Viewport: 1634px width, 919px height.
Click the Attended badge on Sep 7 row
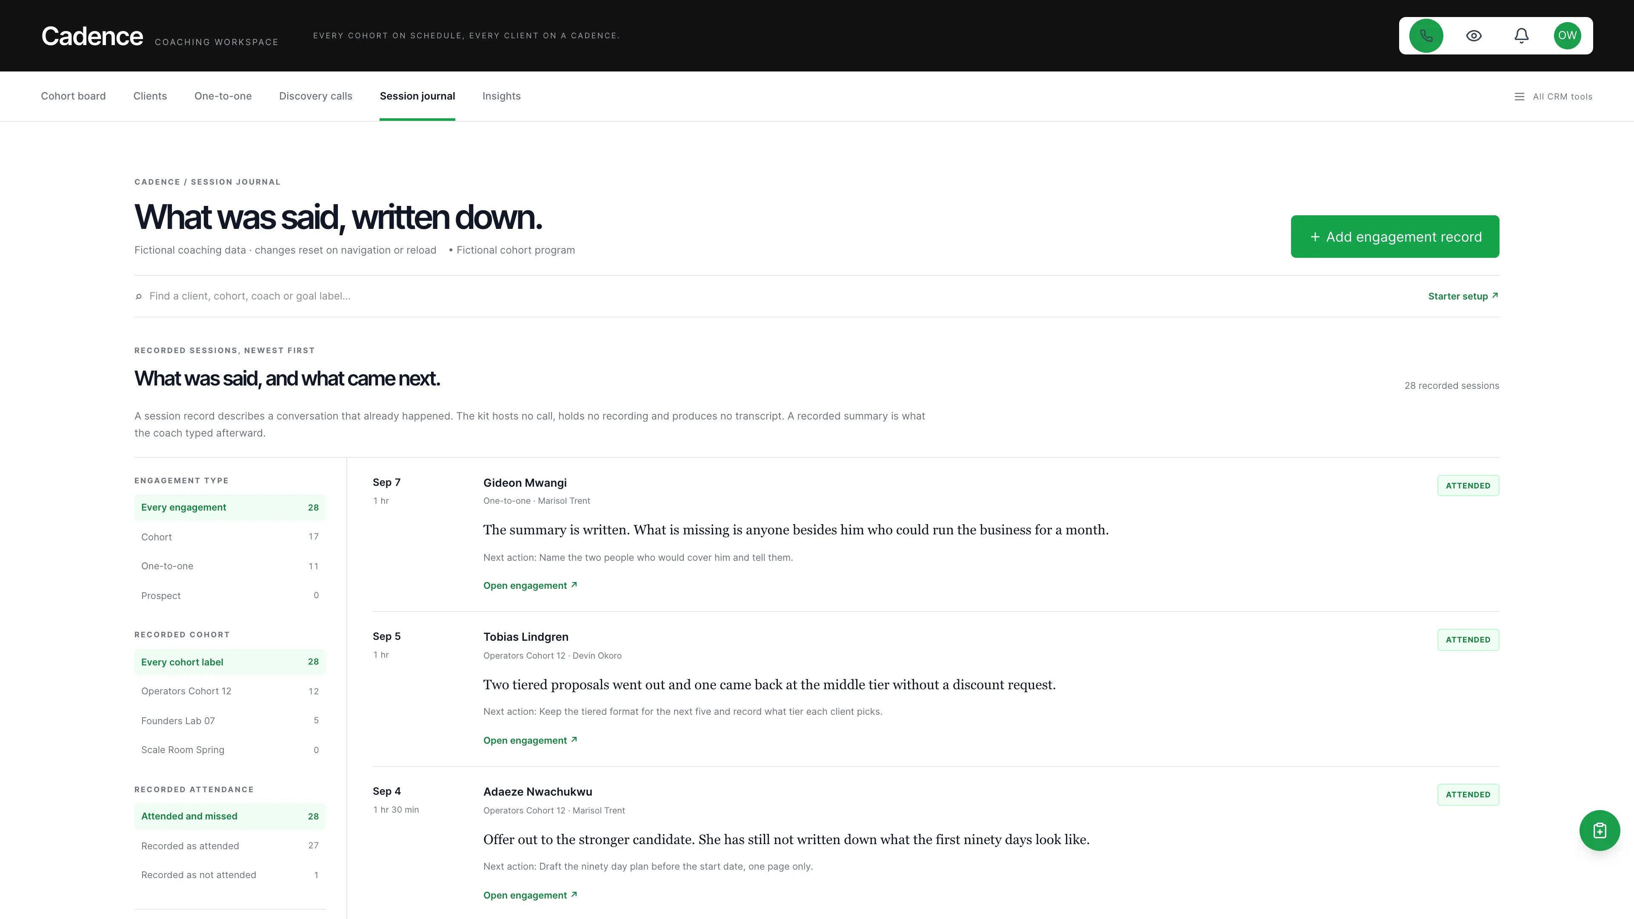pyautogui.click(x=1468, y=485)
